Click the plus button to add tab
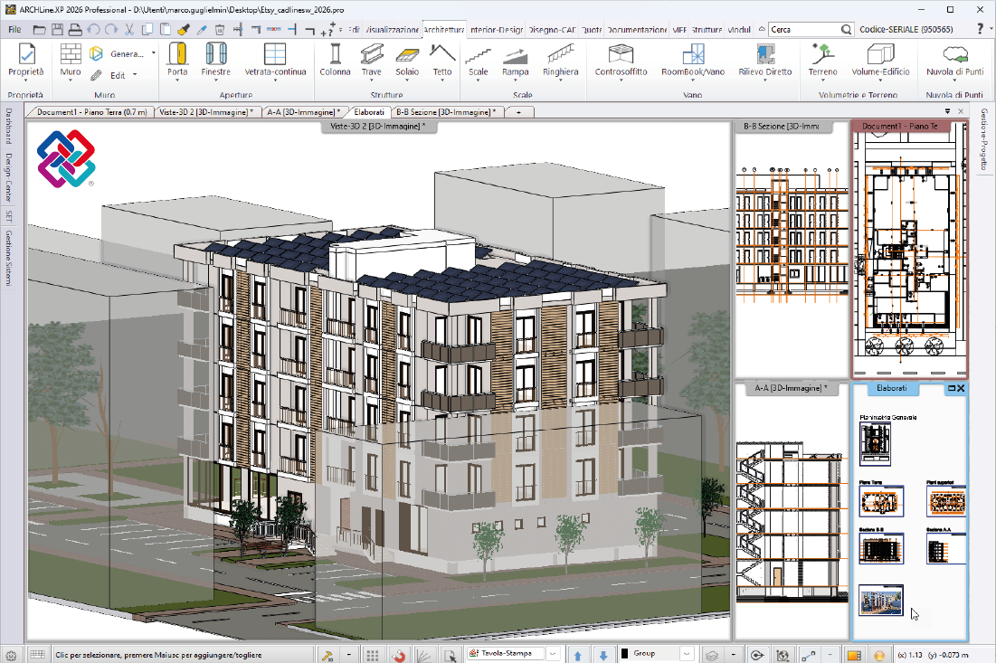Image resolution: width=996 pixels, height=663 pixels. [x=518, y=112]
